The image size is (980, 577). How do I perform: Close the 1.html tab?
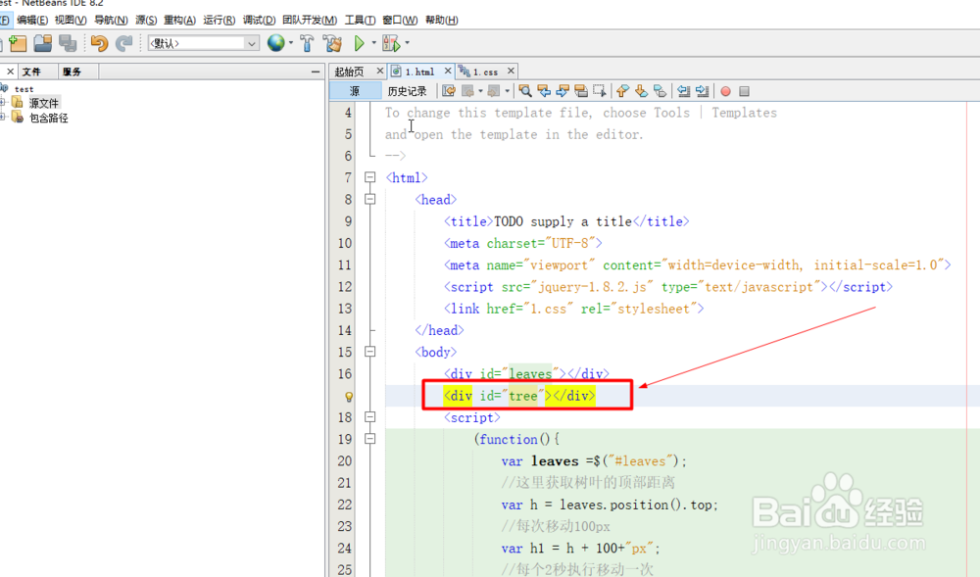point(448,72)
